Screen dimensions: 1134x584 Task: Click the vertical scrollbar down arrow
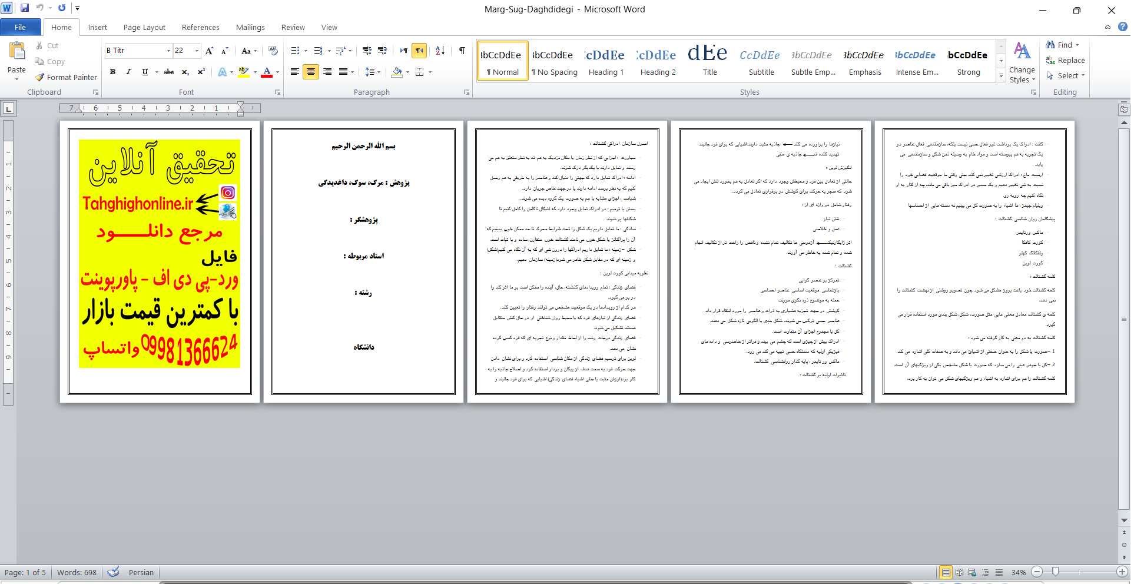click(1124, 520)
